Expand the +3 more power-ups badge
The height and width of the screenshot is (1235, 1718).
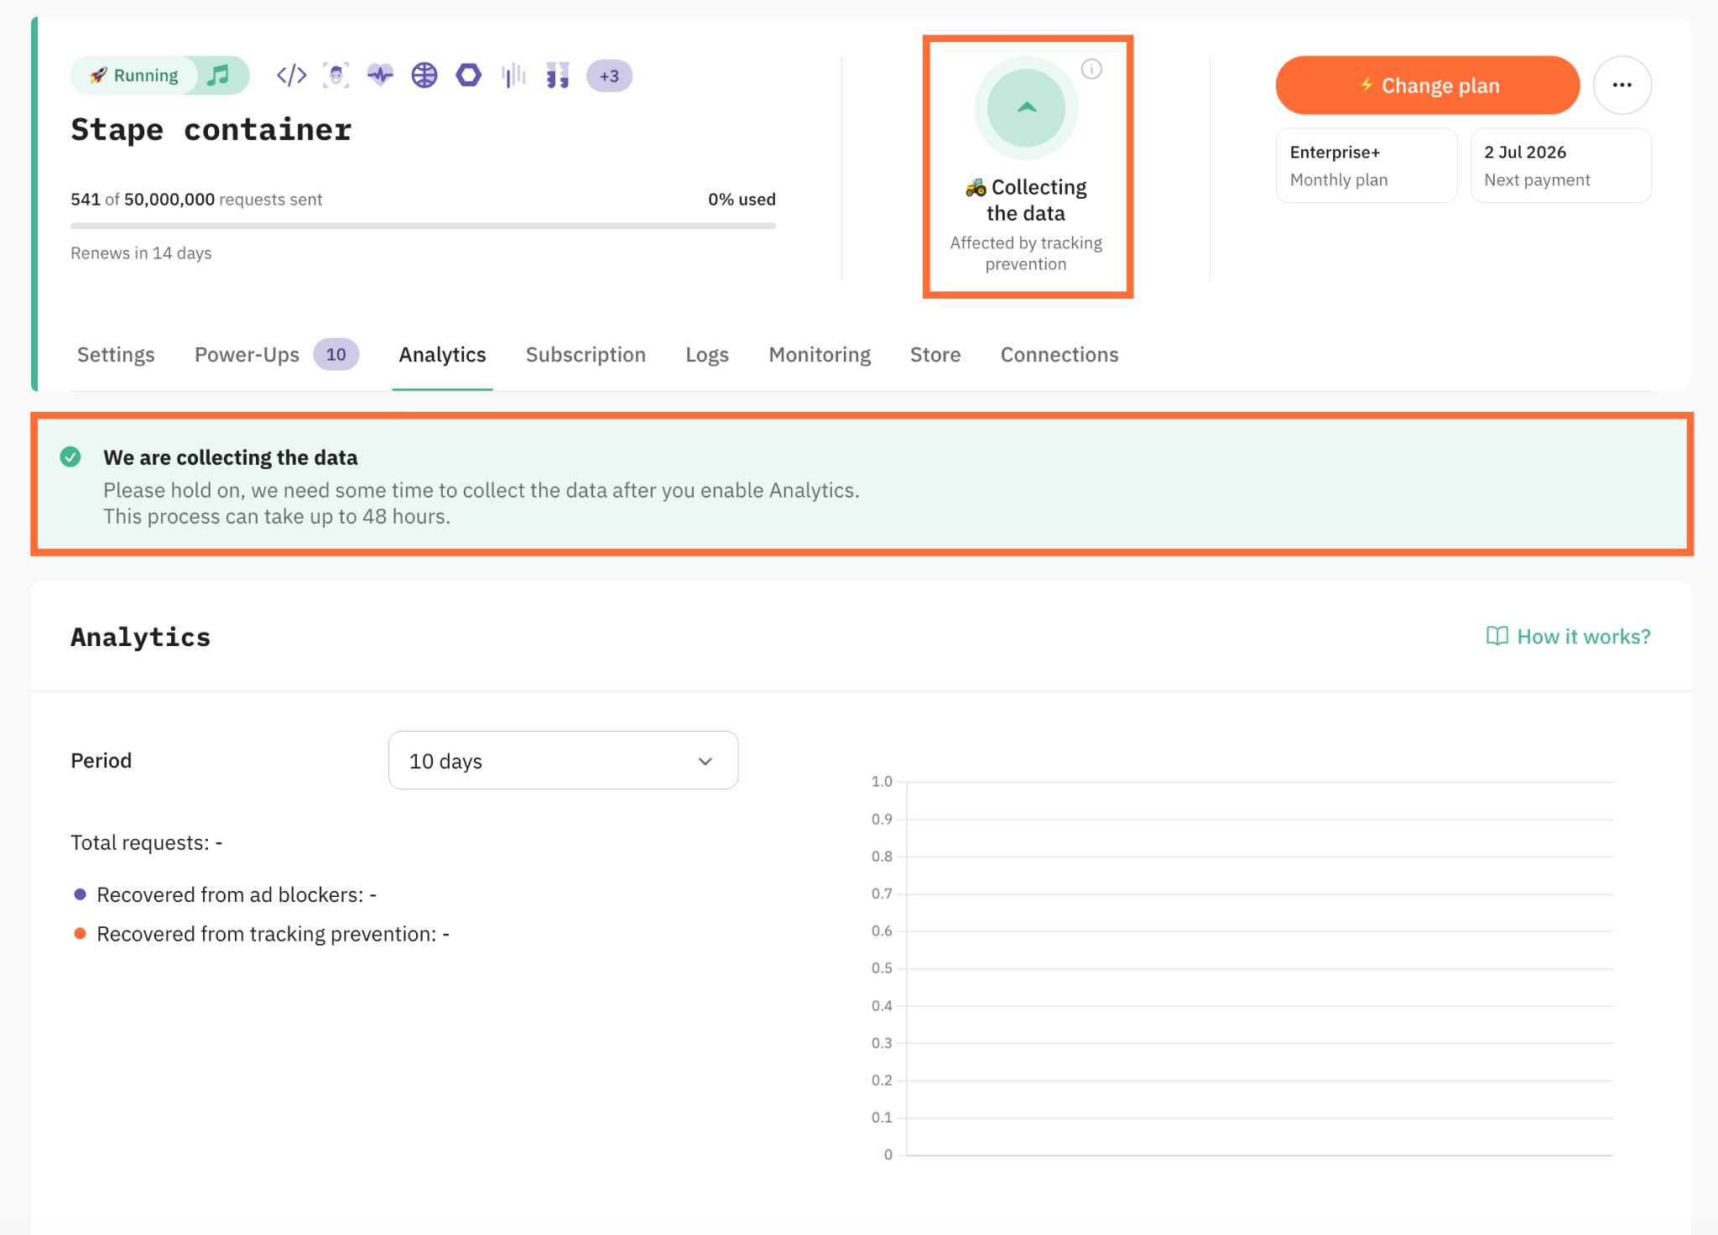[609, 76]
